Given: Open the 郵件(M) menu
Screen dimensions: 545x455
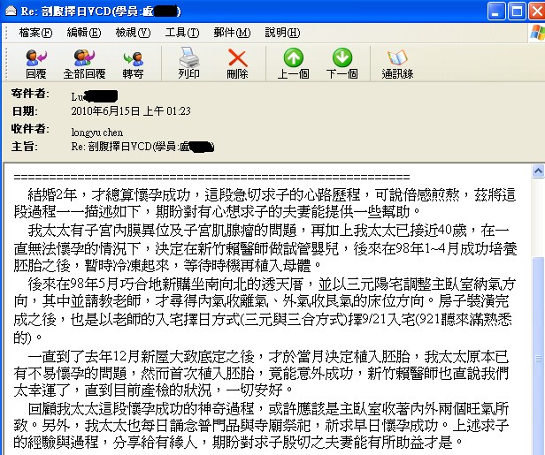Looking at the screenshot, I should (232, 33).
